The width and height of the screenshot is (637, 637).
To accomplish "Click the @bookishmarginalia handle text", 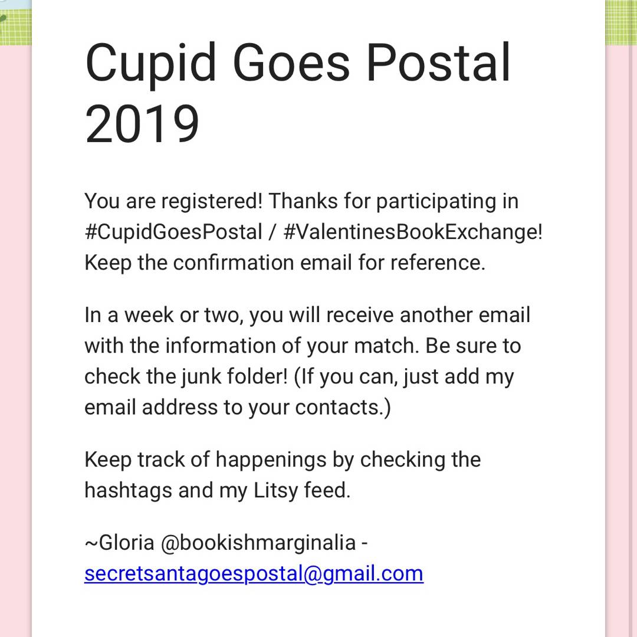I will point(258,543).
